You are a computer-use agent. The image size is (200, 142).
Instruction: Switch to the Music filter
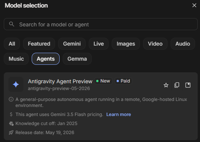16,59
